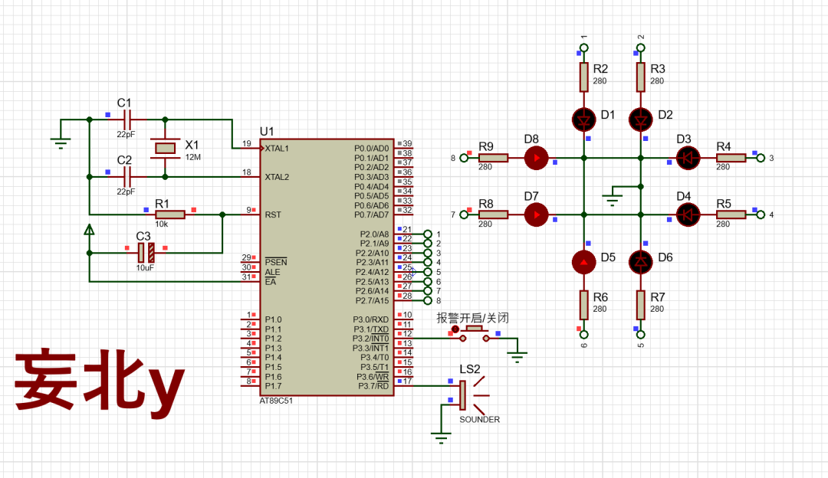The image size is (828, 478).
Task: Select capacitor C2 symbol
Action: (x=127, y=177)
